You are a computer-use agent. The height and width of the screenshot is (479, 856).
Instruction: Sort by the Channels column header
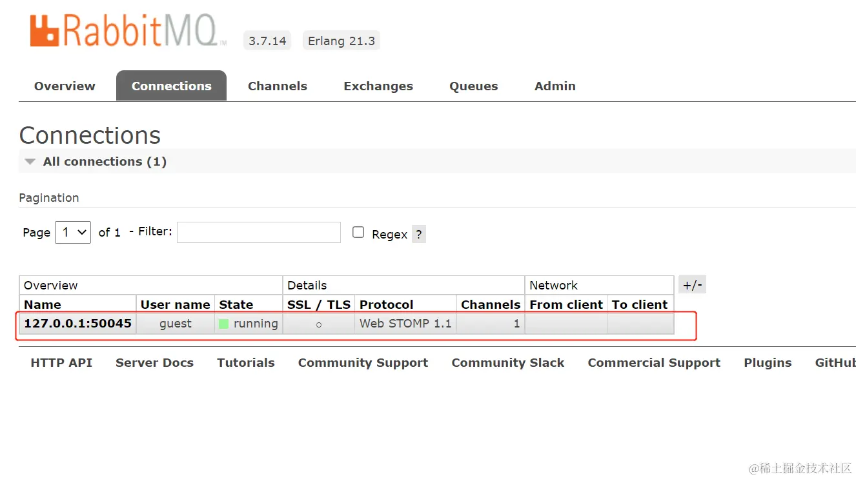pyautogui.click(x=491, y=304)
